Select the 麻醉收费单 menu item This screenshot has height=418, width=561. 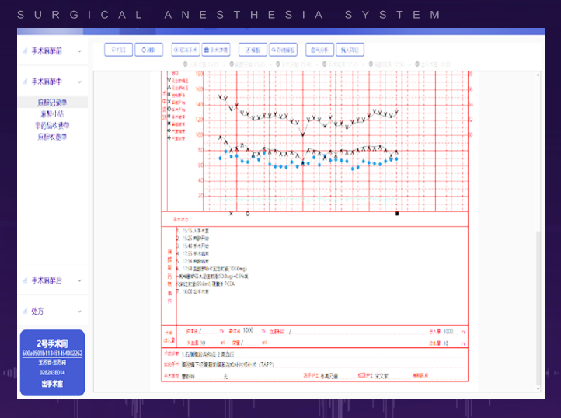tap(52, 137)
